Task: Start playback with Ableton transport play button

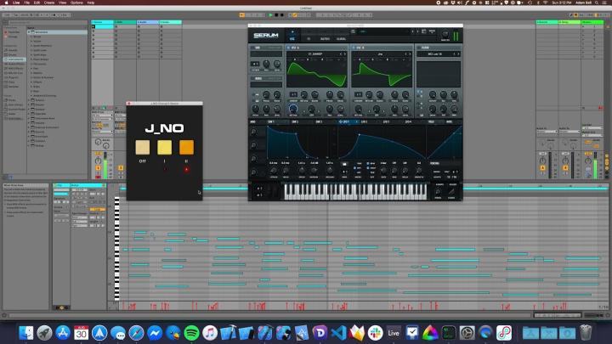Action: point(270,15)
